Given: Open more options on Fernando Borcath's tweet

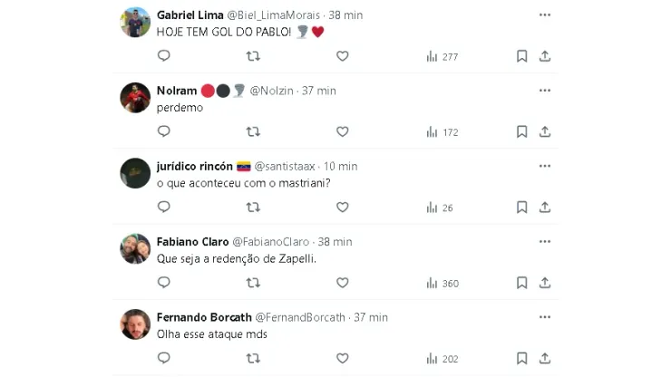Looking at the screenshot, I should click(544, 317).
